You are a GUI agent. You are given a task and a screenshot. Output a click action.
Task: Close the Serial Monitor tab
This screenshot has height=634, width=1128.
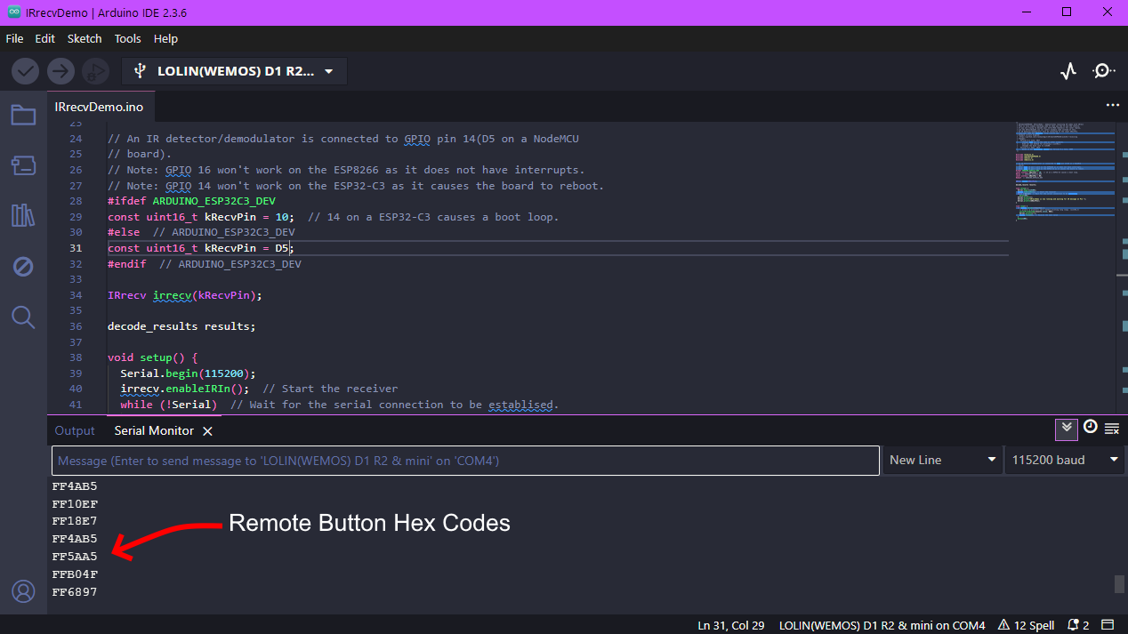point(207,431)
